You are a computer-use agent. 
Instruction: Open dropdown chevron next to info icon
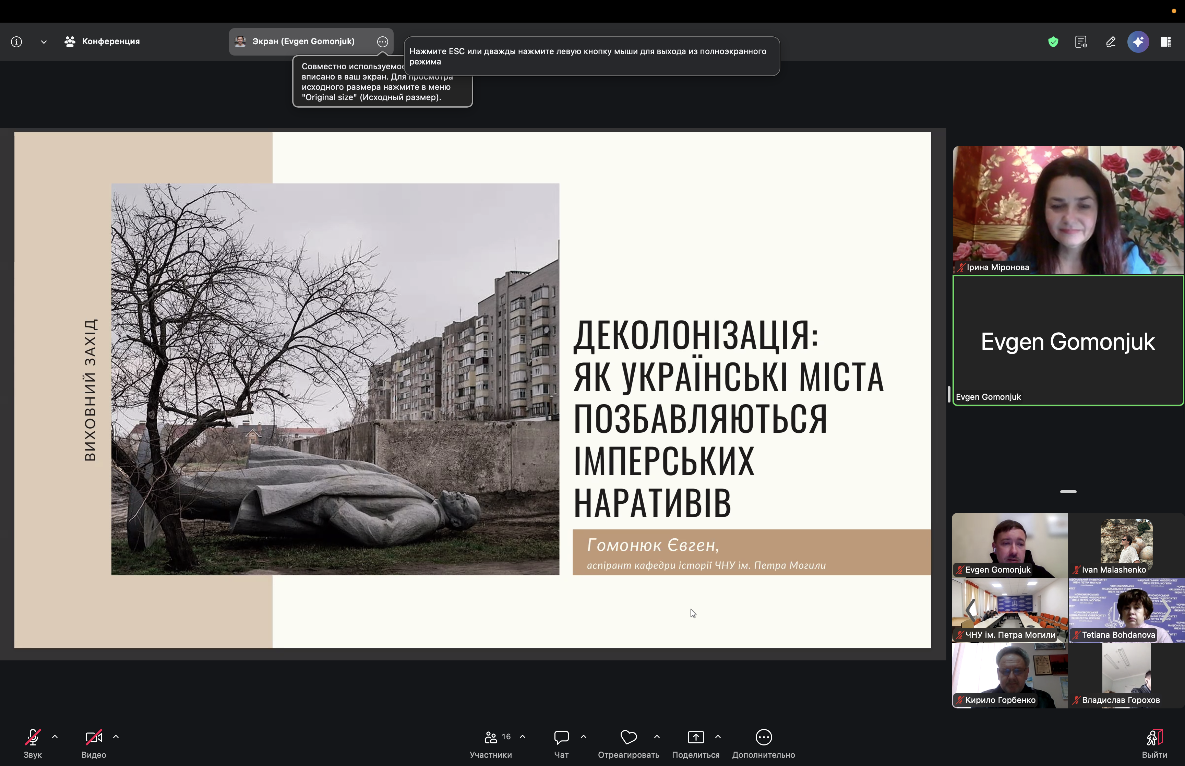point(44,42)
